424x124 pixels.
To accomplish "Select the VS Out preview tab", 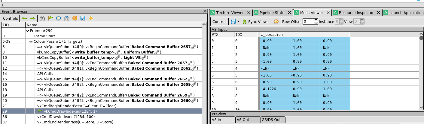I will click(243, 120).
